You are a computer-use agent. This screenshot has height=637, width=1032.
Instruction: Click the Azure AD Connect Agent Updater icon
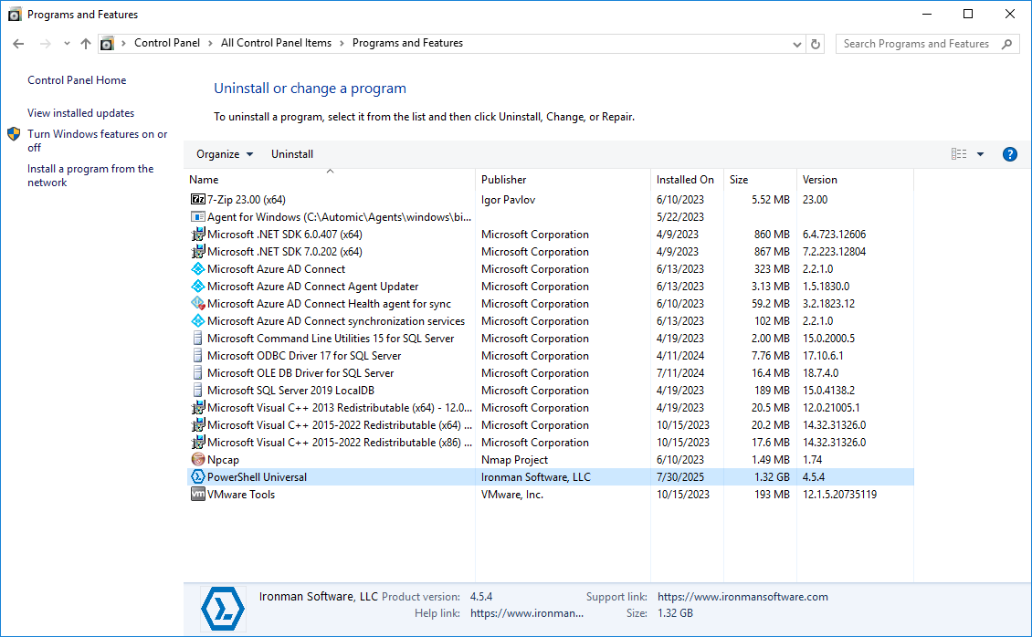197,287
